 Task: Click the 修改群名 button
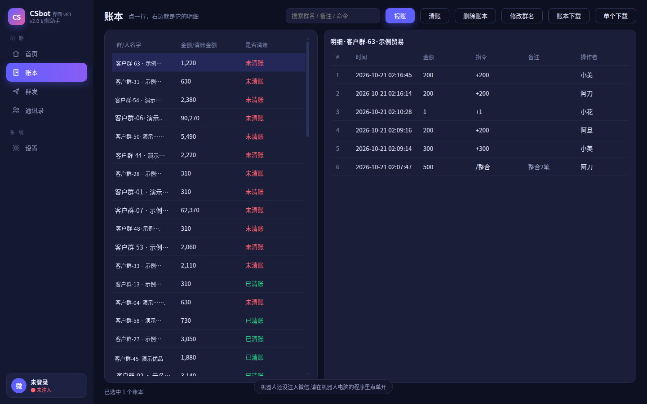click(522, 16)
